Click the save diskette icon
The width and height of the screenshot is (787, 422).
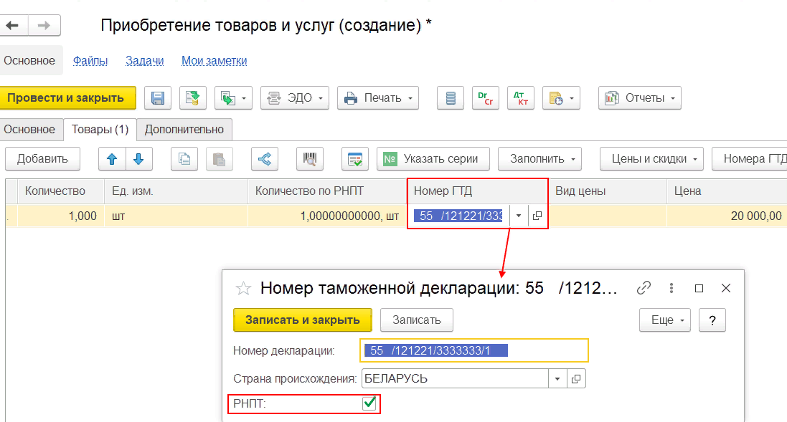159,98
